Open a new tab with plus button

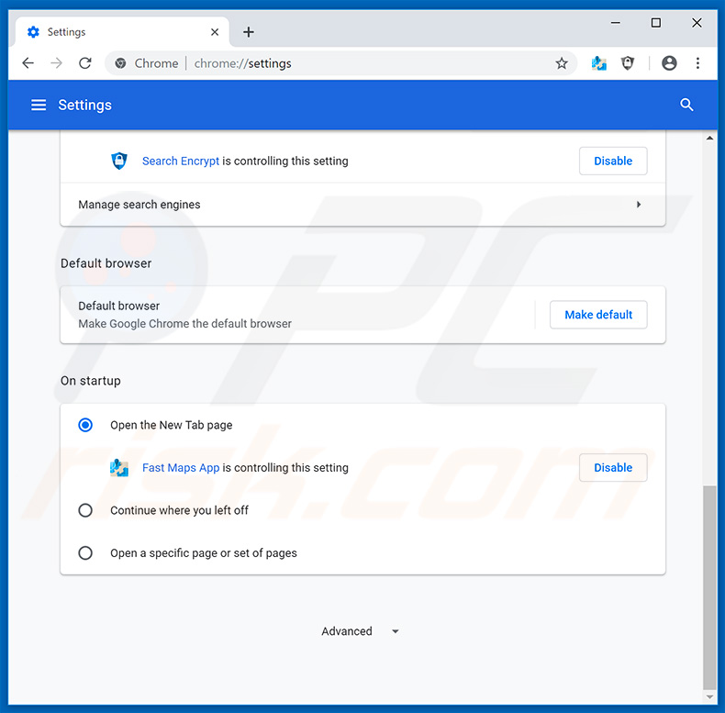(249, 32)
